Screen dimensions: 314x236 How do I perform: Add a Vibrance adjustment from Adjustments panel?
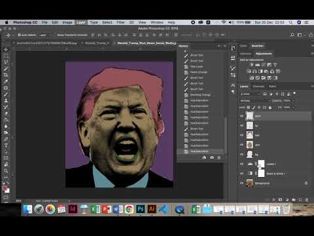[275, 65]
